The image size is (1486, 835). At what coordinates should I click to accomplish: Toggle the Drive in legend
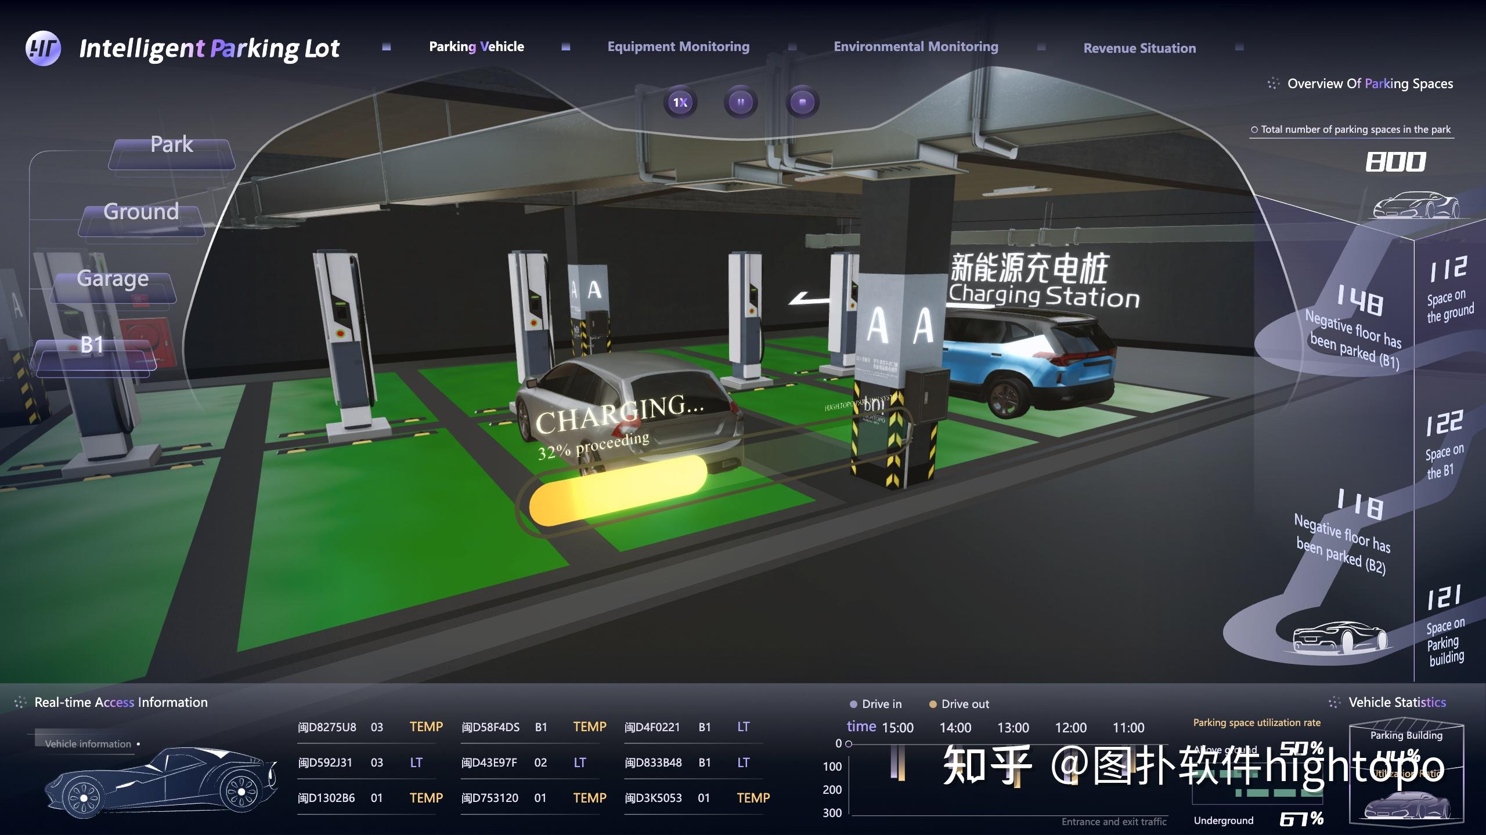(875, 704)
